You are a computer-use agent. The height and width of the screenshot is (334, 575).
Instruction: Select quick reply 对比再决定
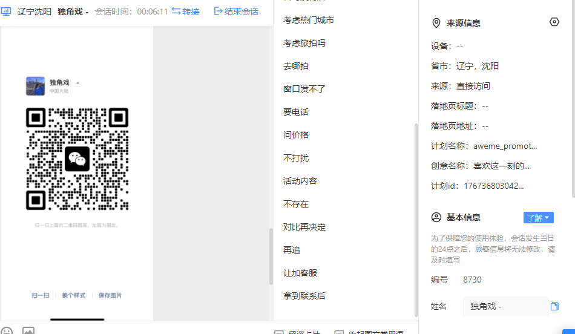tap(304, 228)
